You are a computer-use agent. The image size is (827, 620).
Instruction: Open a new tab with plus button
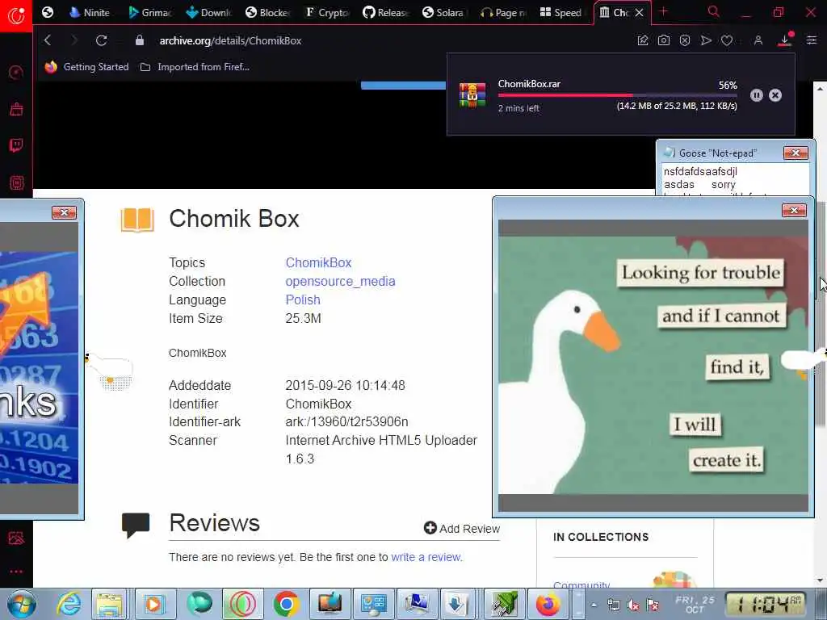click(x=664, y=12)
